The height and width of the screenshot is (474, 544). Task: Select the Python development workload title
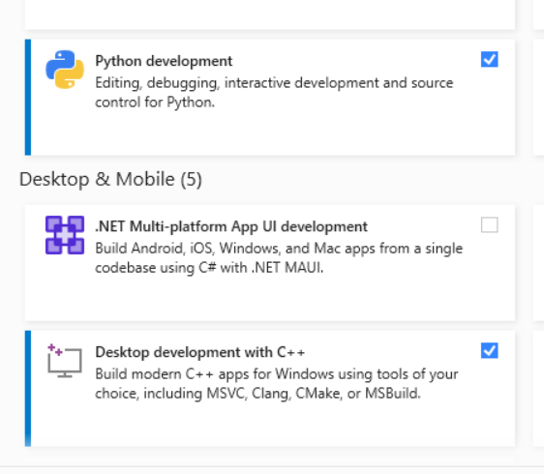[x=164, y=61]
